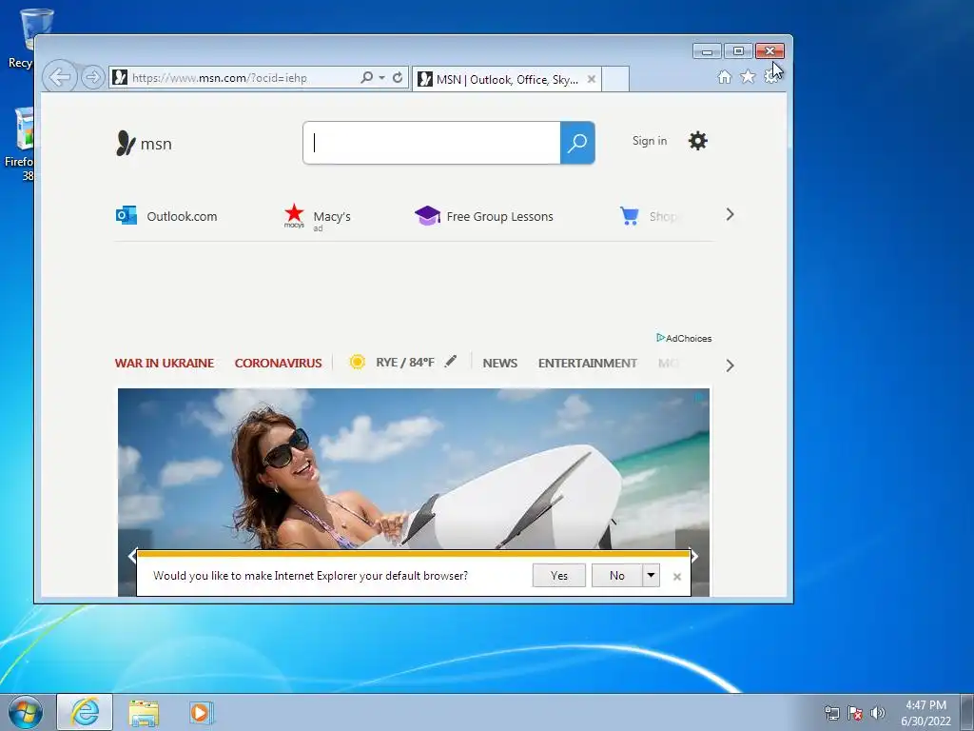The height and width of the screenshot is (731, 974).
Task: Open the address bar autocomplete dropdown arrow
Action: (381, 78)
